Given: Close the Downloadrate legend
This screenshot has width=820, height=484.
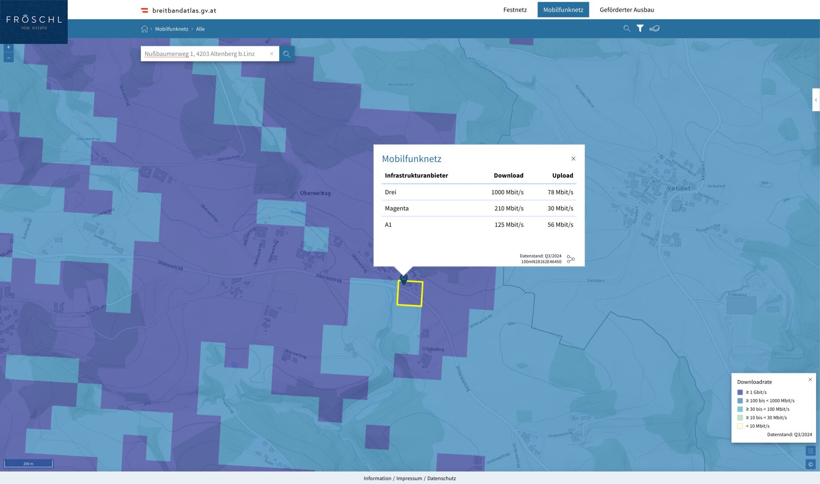Looking at the screenshot, I should coord(810,380).
